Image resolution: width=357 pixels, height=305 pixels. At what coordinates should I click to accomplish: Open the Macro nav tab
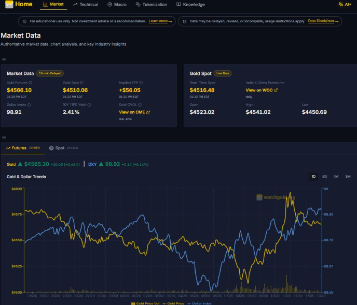click(117, 4)
